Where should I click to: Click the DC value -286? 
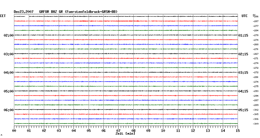(256, 16)
